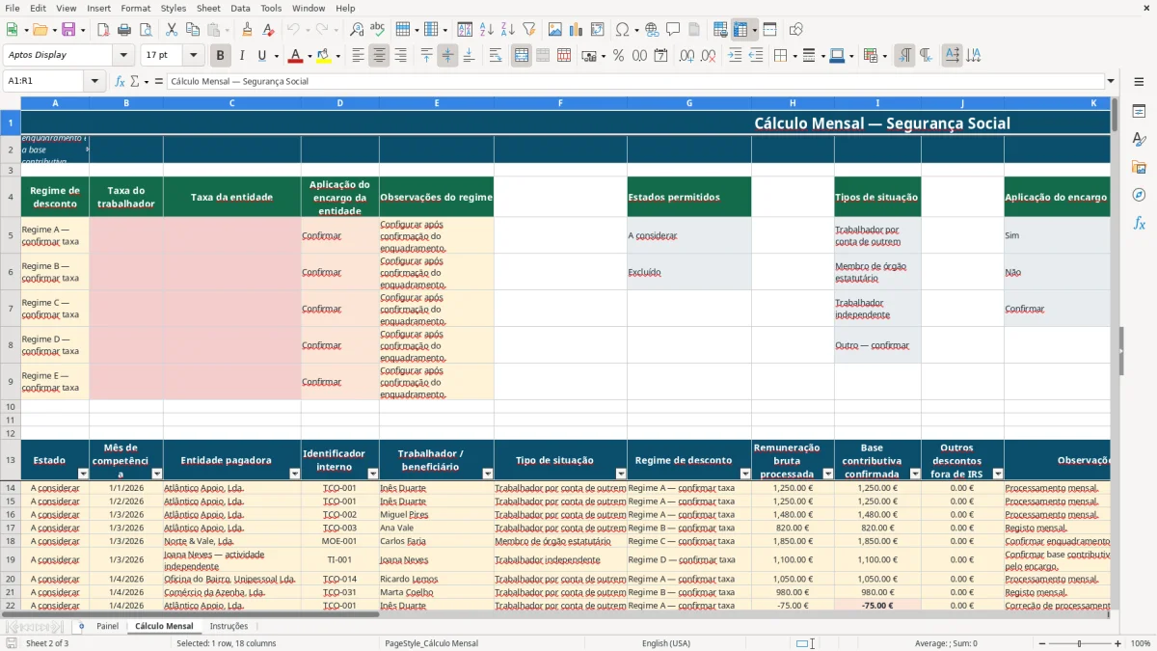The height and width of the screenshot is (651, 1157).
Task: Toggle center horizontal alignment
Action: (379, 56)
